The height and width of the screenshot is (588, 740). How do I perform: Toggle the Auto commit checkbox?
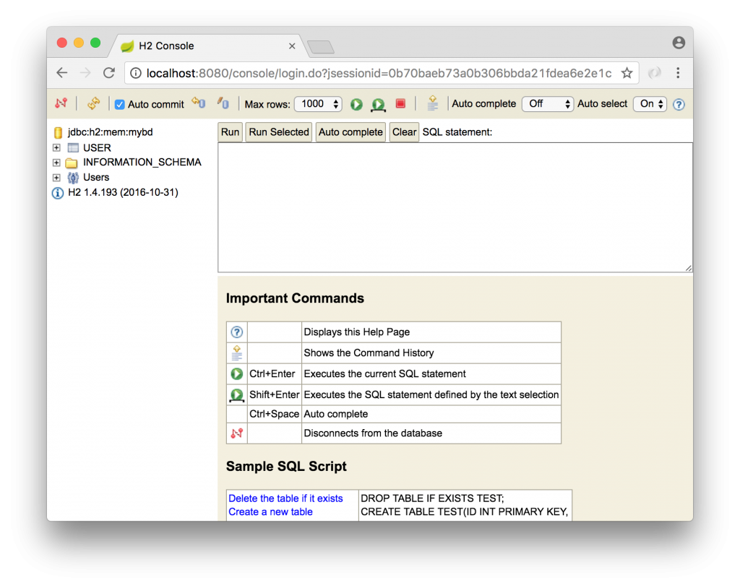(x=120, y=104)
